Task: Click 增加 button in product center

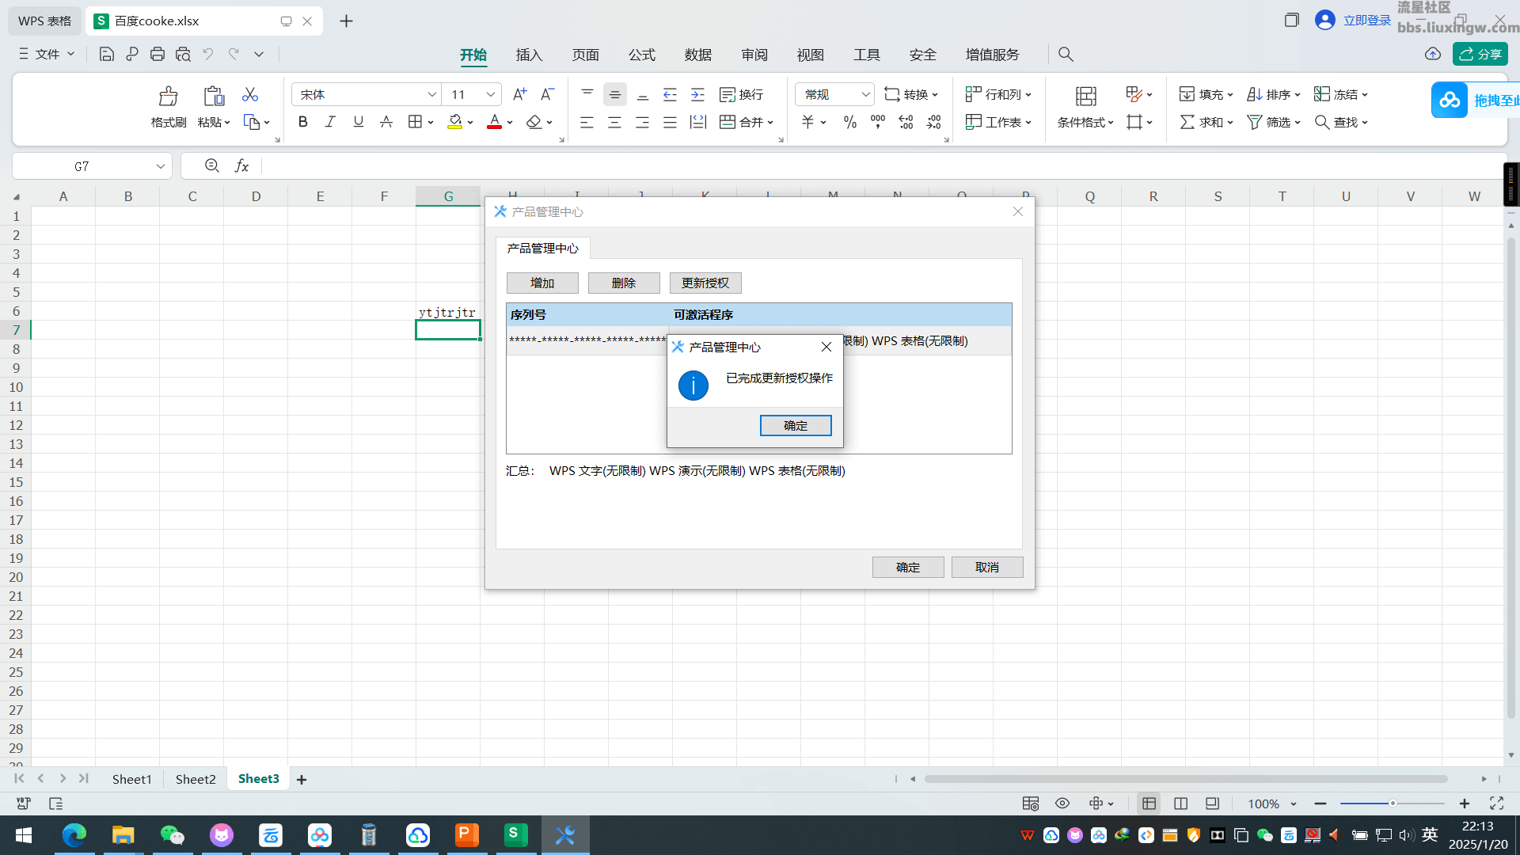Action: (542, 283)
